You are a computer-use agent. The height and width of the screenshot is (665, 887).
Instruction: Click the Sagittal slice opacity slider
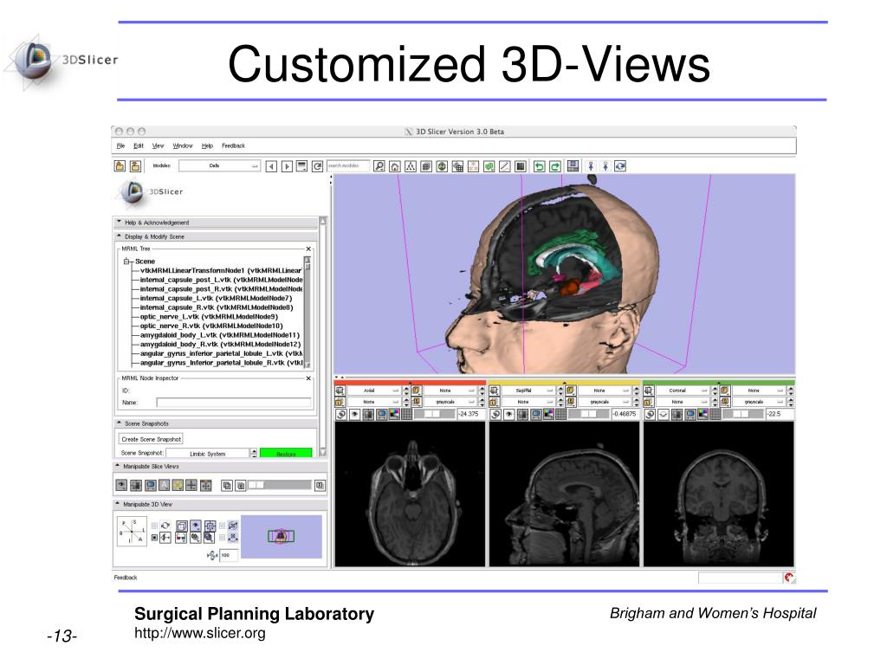[x=589, y=414]
